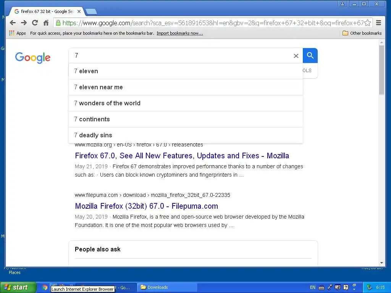Close the firefox 67 32 bit tab

click(x=79, y=11)
